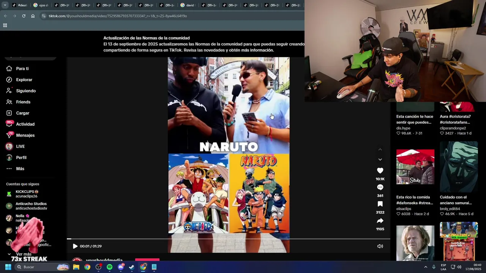Click the tray microphone icon
The width and height of the screenshot is (486, 273).
(434, 267)
